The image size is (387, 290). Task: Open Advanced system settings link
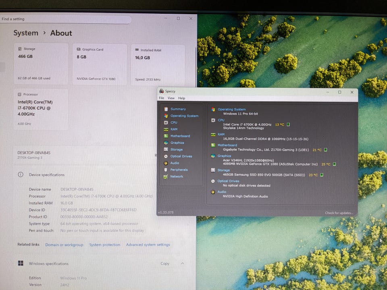point(148,244)
